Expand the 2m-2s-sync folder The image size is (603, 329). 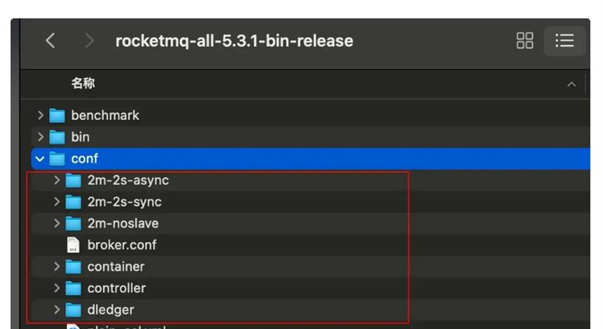pos(57,202)
